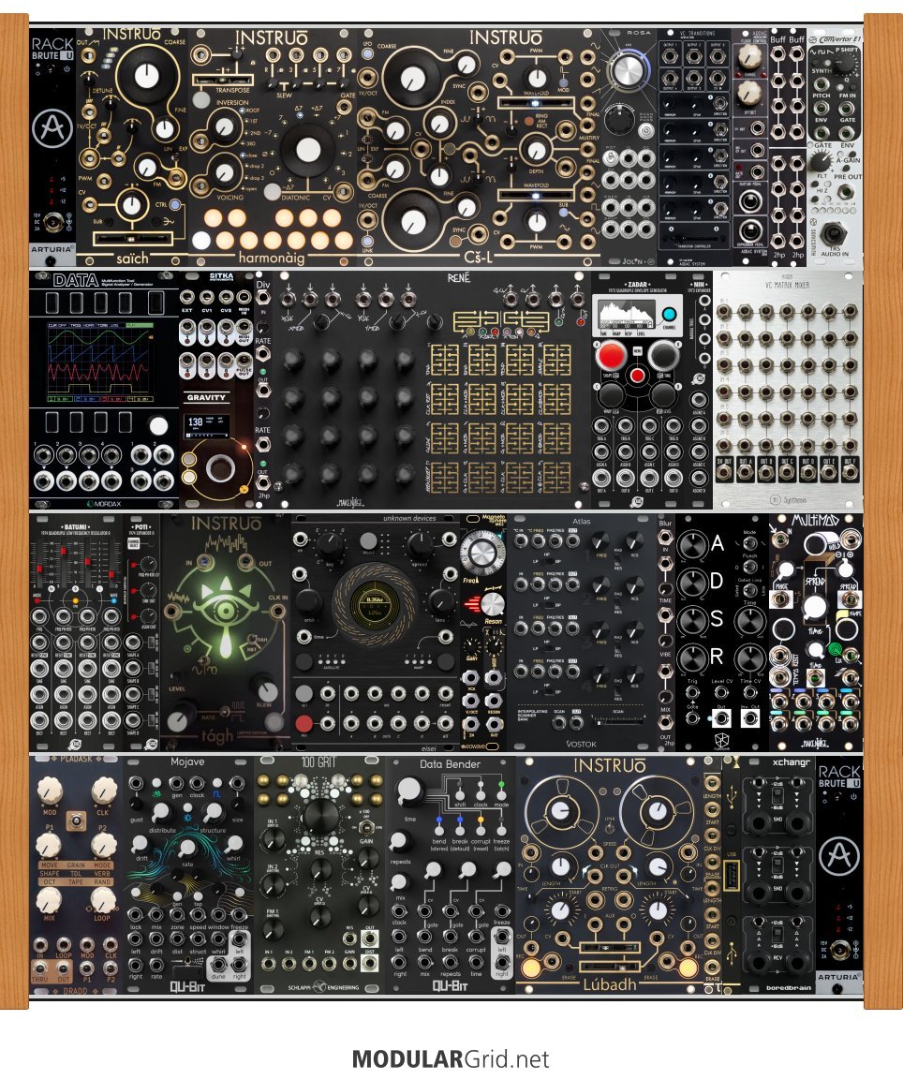The image size is (903, 1079).
Task: Click the round encoder knob on Mordax DATA
Action: tap(158, 426)
